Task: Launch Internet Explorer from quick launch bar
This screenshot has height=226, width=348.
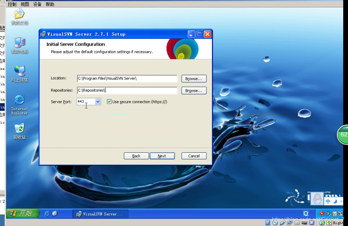Action: click(x=47, y=214)
